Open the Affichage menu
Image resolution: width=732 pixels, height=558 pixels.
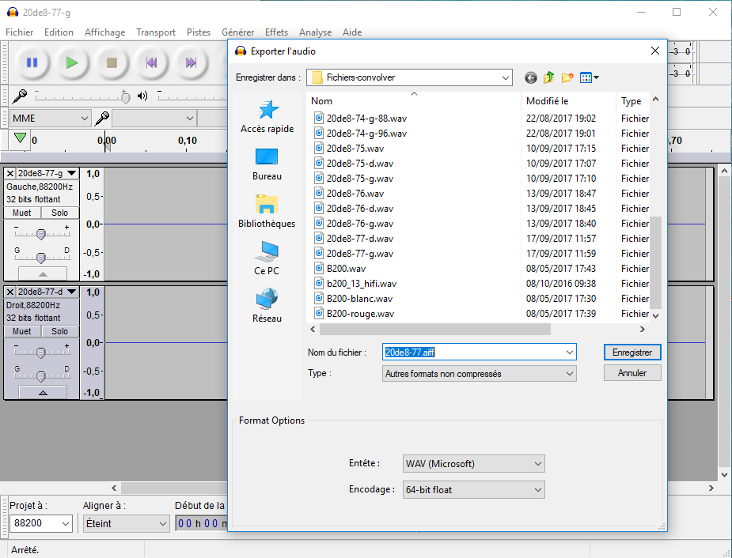(x=105, y=32)
